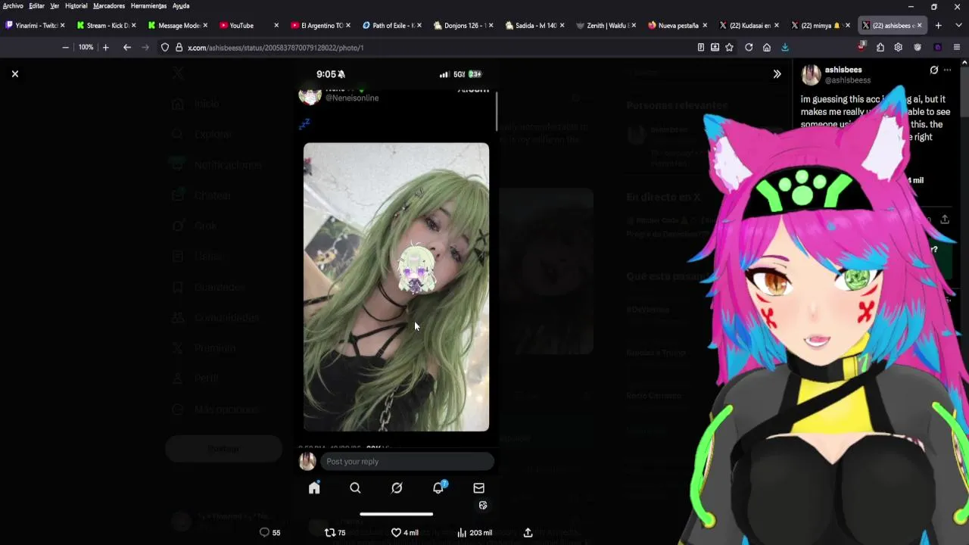Open ashisbees profile name
Image resolution: width=969 pixels, height=545 pixels.
(843, 70)
